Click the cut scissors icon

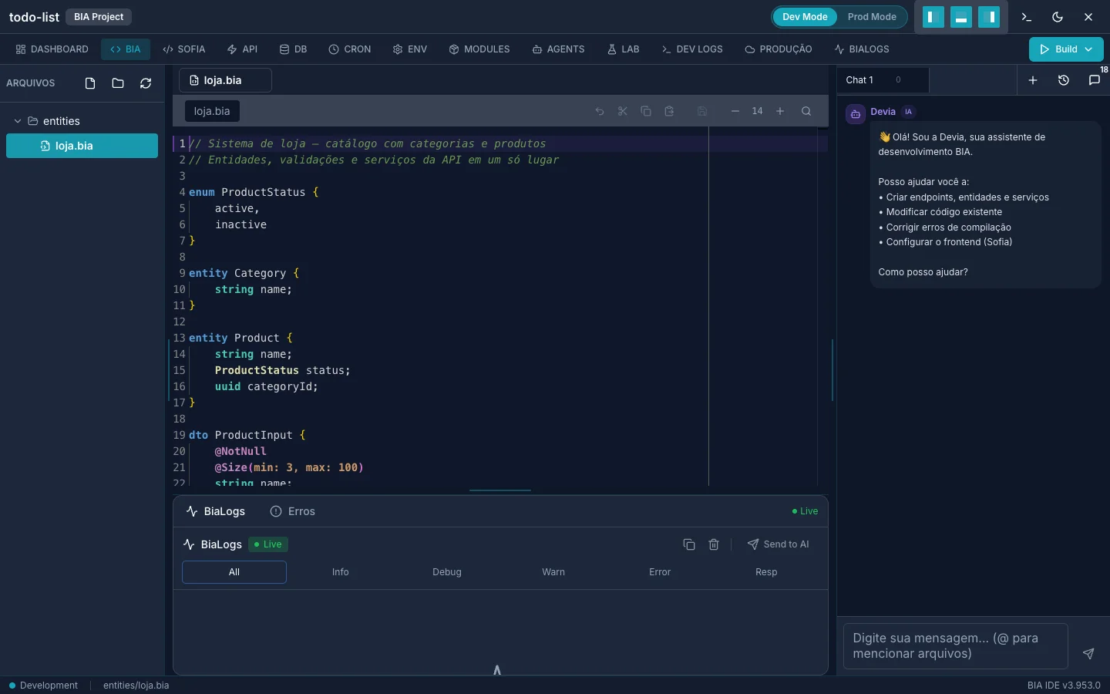(623, 111)
